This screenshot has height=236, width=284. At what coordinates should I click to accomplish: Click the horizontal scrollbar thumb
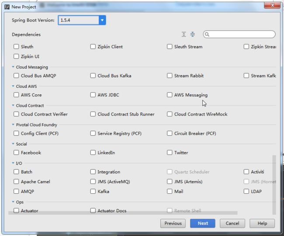[x=123, y=213]
